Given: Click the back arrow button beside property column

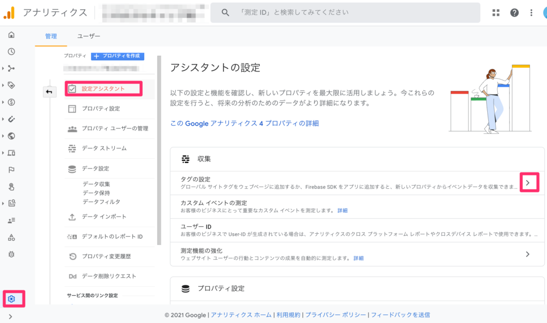Looking at the screenshot, I should pyautogui.click(x=49, y=92).
